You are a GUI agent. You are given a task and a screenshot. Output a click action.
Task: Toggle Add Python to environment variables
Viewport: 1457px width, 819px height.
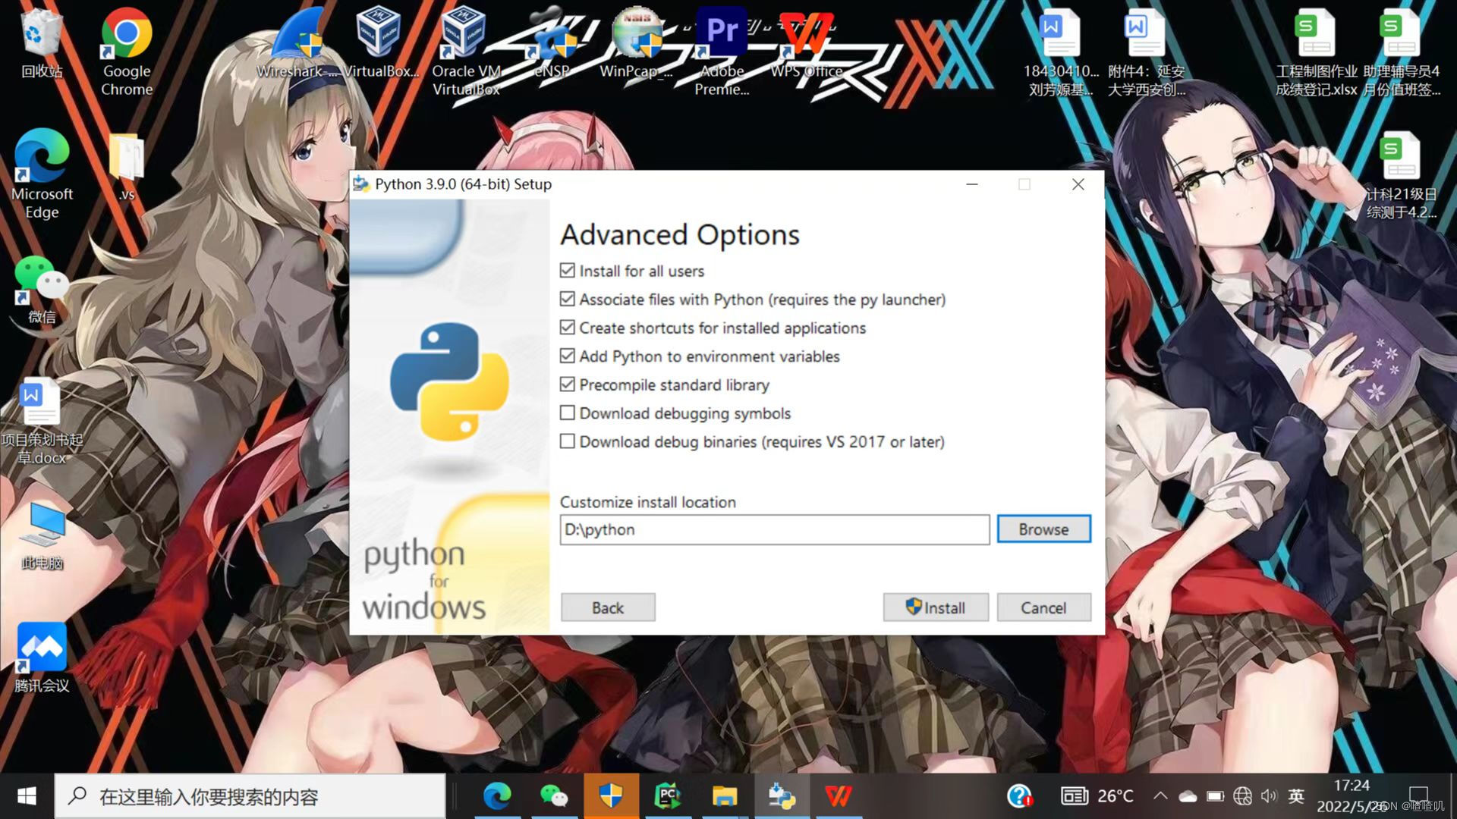tap(567, 356)
